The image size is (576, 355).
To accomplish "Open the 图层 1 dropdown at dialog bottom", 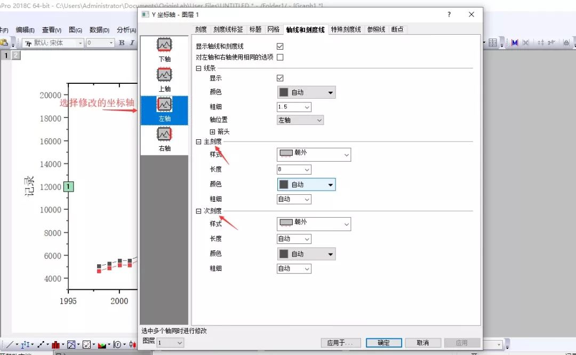I will [x=170, y=343].
